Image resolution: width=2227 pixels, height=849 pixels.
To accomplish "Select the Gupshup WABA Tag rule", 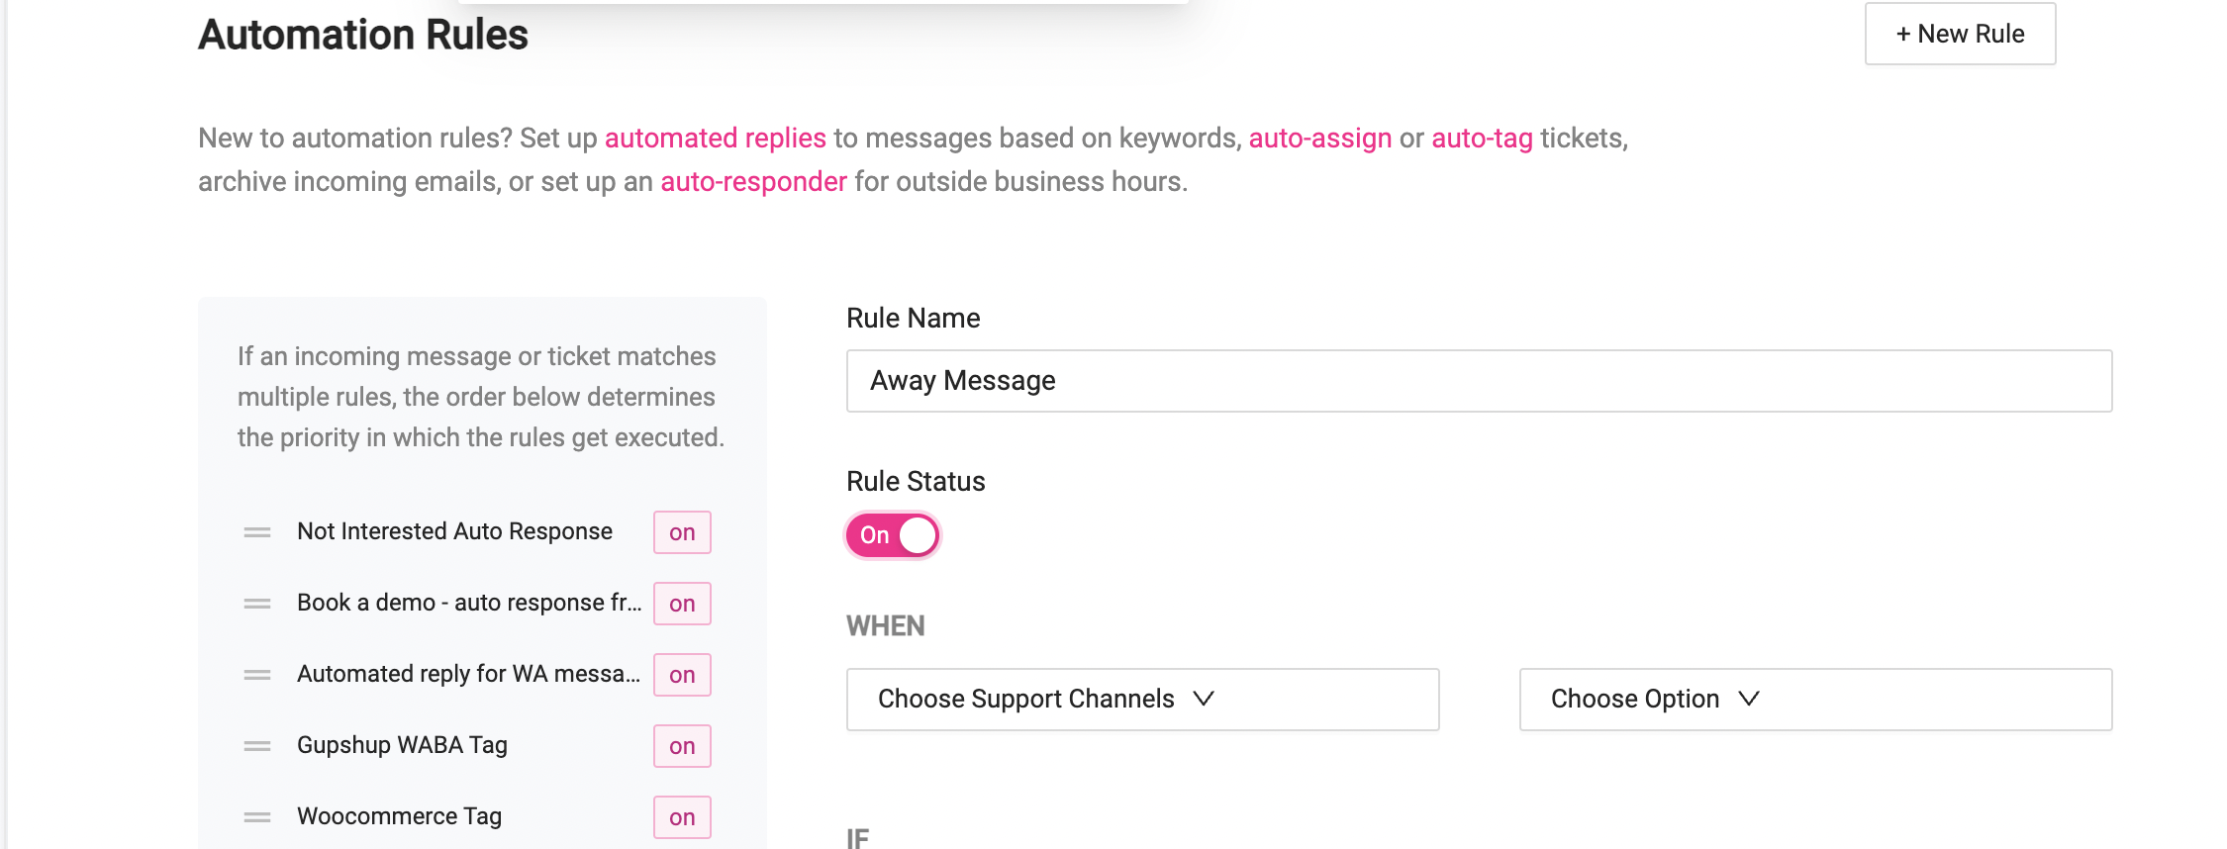I will (402, 745).
